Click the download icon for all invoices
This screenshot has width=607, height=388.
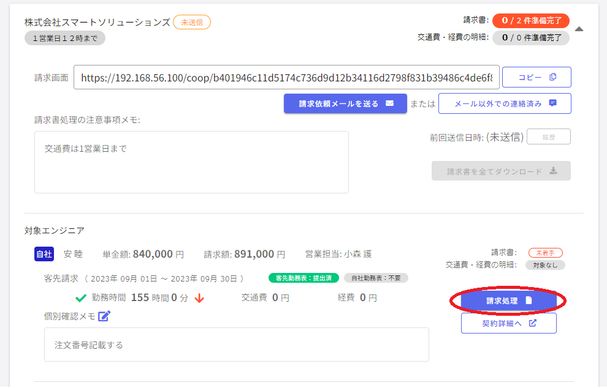pos(553,171)
